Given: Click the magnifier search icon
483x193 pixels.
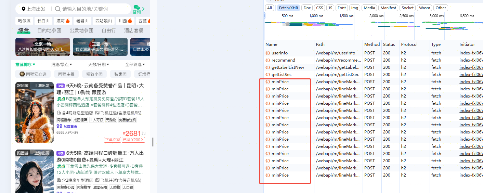Looking at the screenshot, I should (x=58, y=9).
